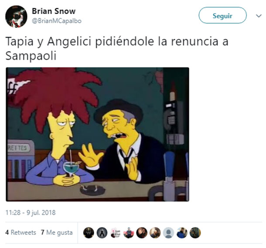Image resolution: width=266 pixels, height=248 pixels.
Task: Open the white avatar with pink text logo
Action: click(116, 233)
